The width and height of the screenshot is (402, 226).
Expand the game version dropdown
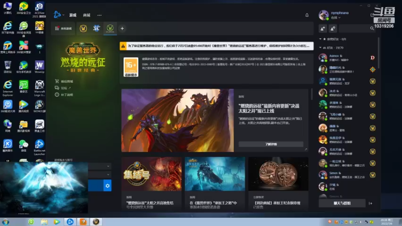[x=99, y=166]
